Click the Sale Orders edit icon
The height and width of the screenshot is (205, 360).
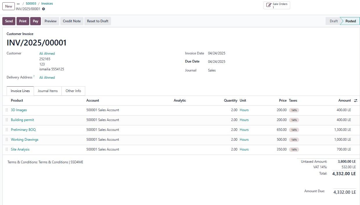tap(269, 5)
